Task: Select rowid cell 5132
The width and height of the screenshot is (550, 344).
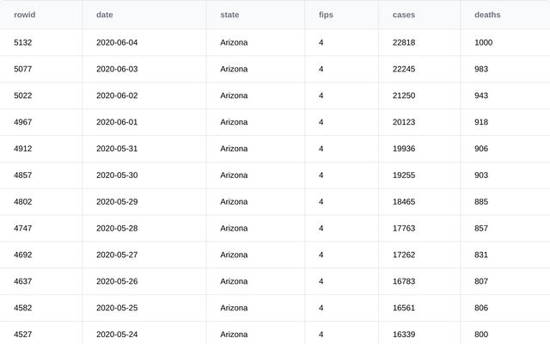Action: coord(23,42)
